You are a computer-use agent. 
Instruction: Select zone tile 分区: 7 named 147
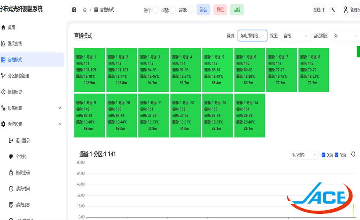[x=281, y=70]
